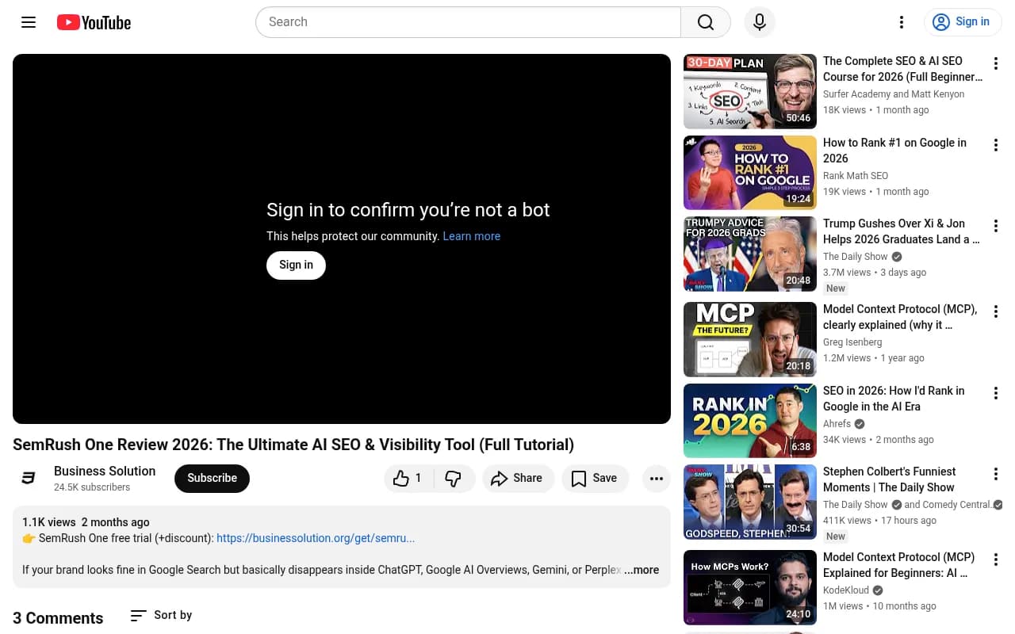Open the MCP clearly explained thumbnail
This screenshot has width=1015, height=634.
click(x=750, y=339)
